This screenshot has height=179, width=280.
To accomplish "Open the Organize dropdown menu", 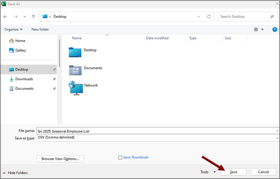I will point(13,29).
